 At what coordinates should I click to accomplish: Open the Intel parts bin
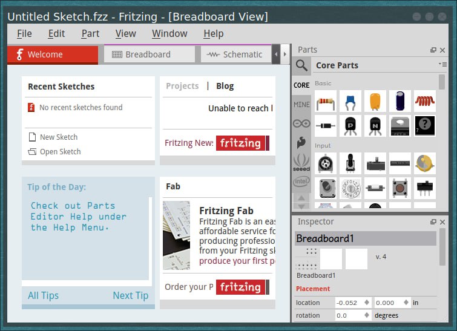tap(301, 182)
